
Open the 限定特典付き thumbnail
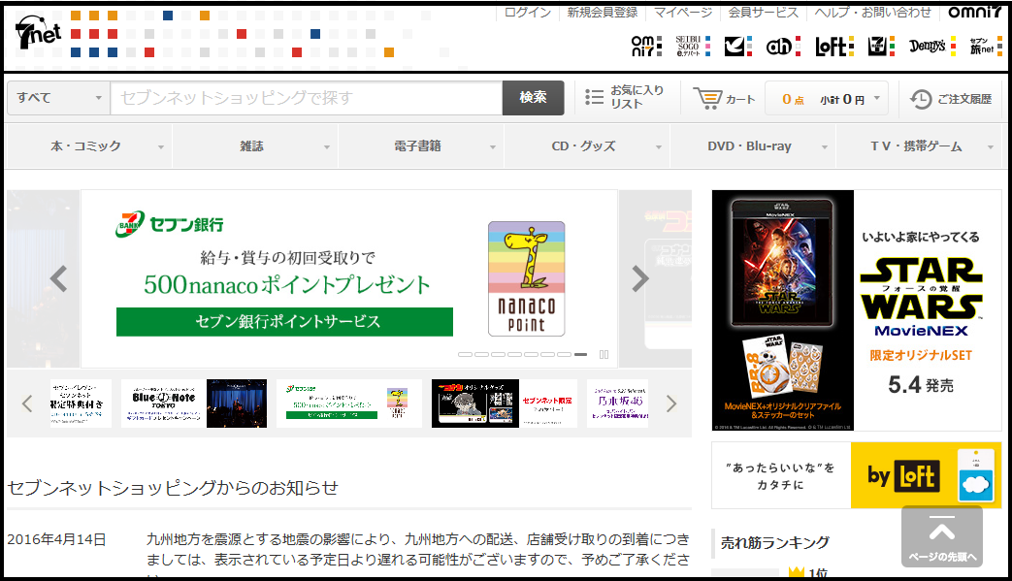click(81, 403)
